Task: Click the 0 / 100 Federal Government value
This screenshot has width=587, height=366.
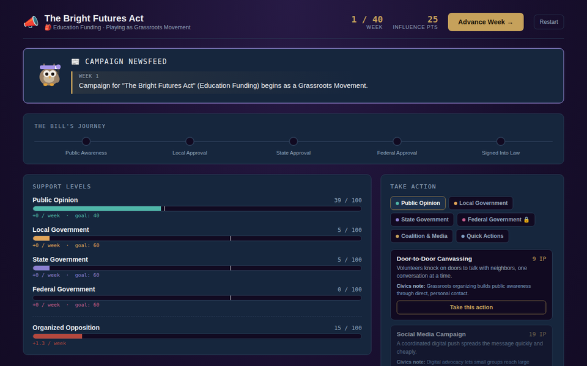Action: point(349,289)
